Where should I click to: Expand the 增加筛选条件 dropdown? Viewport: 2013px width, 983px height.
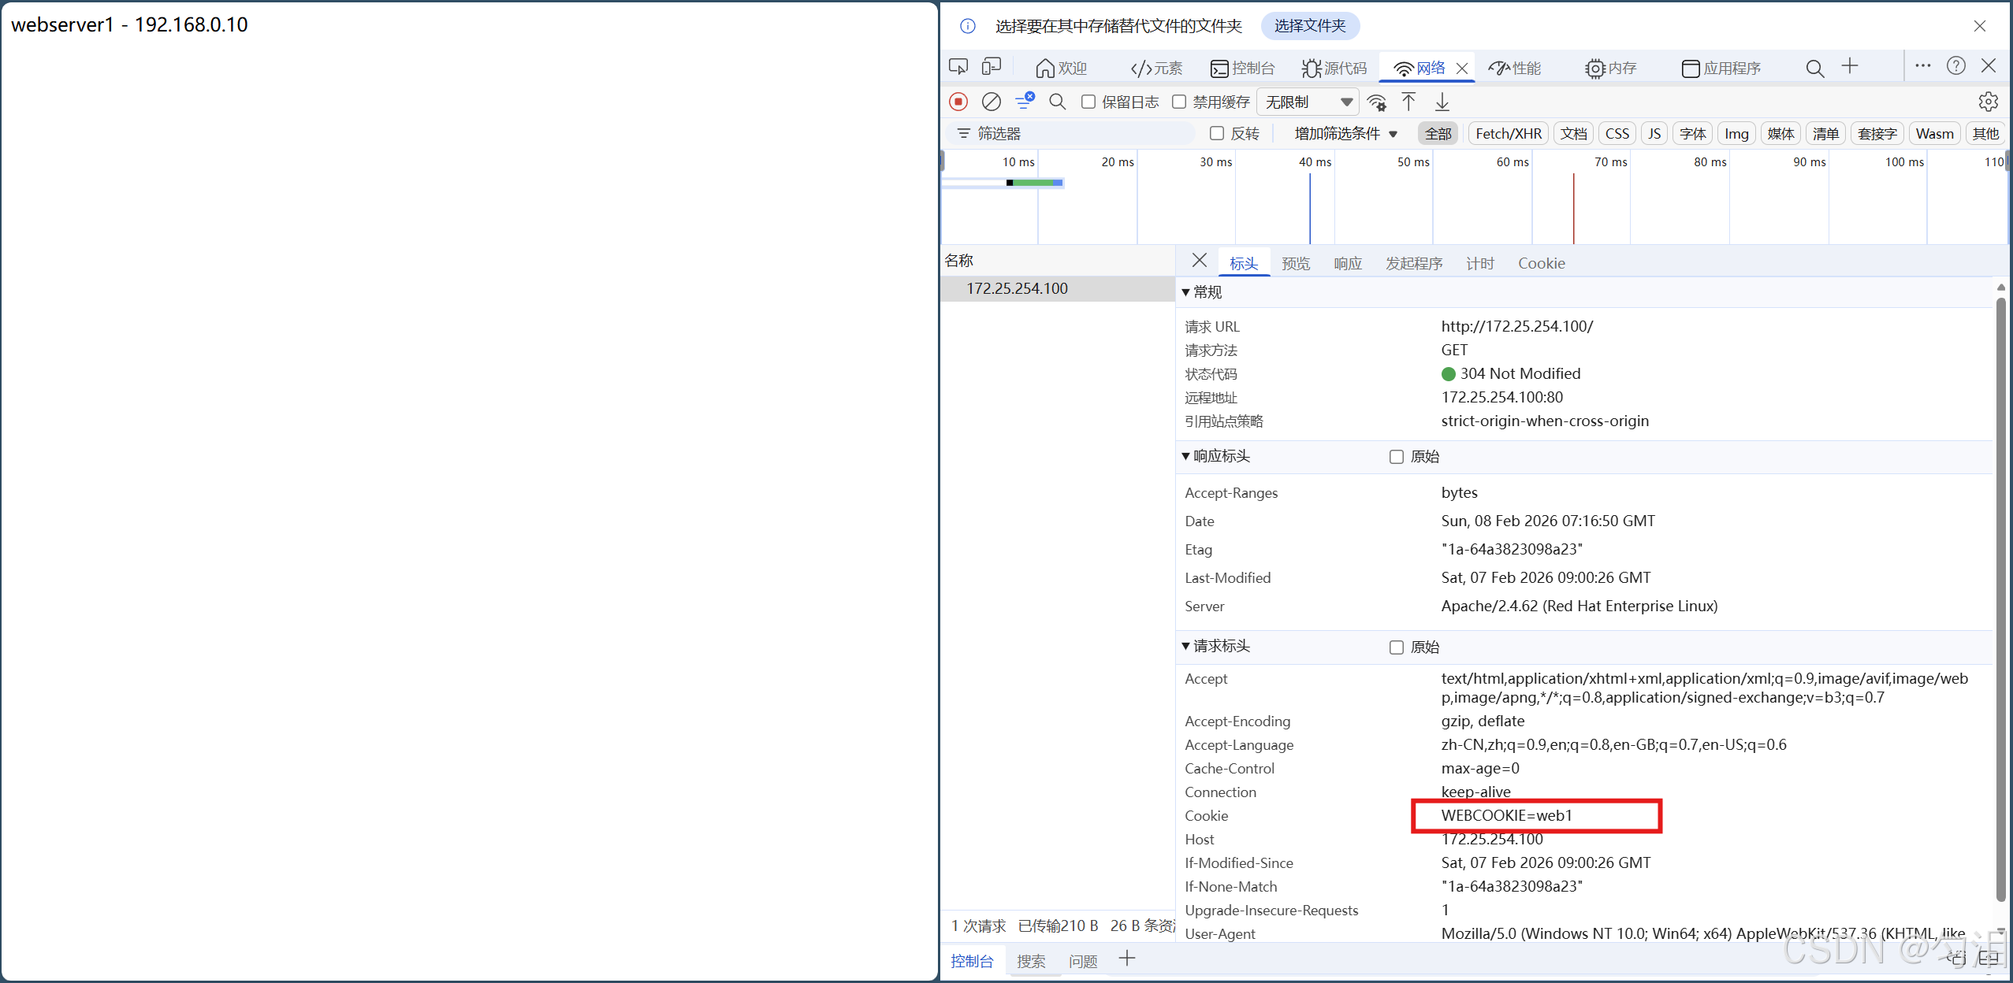point(1345,134)
